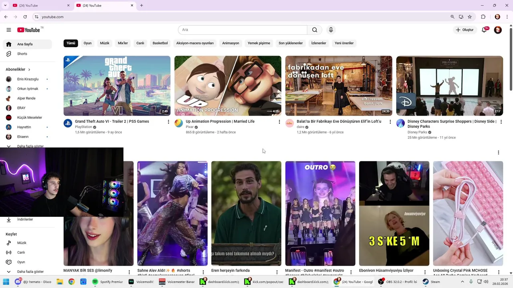Open Pixar channel avatar

point(179,123)
